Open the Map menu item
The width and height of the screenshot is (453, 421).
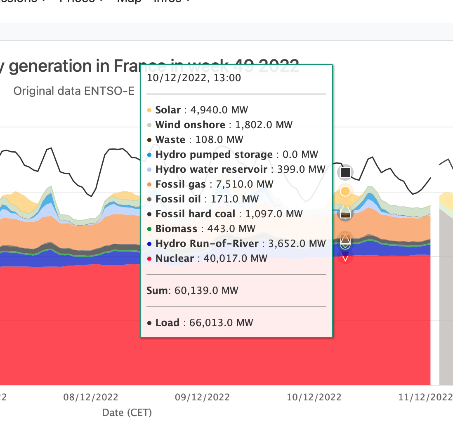click(x=129, y=1)
